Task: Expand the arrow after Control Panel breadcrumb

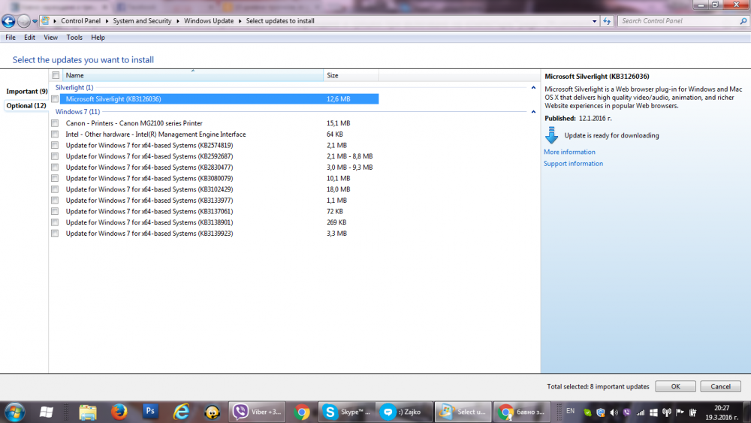Action: [x=107, y=21]
